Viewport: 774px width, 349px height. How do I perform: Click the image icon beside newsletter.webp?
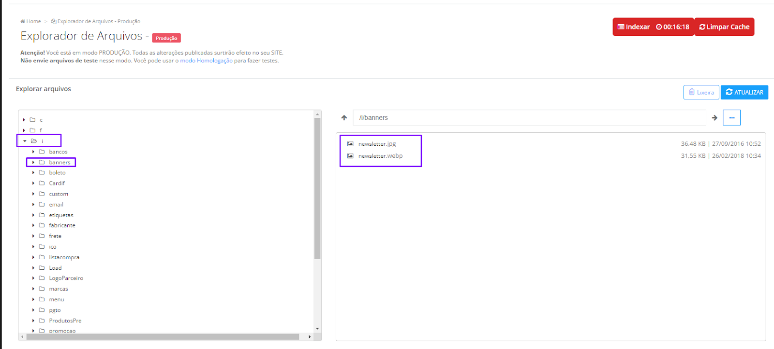350,156
